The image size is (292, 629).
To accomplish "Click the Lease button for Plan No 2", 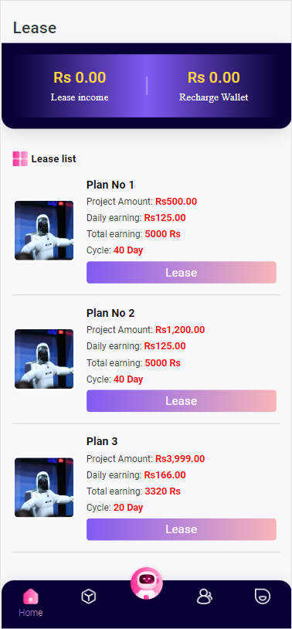I will tap(182, 401).
